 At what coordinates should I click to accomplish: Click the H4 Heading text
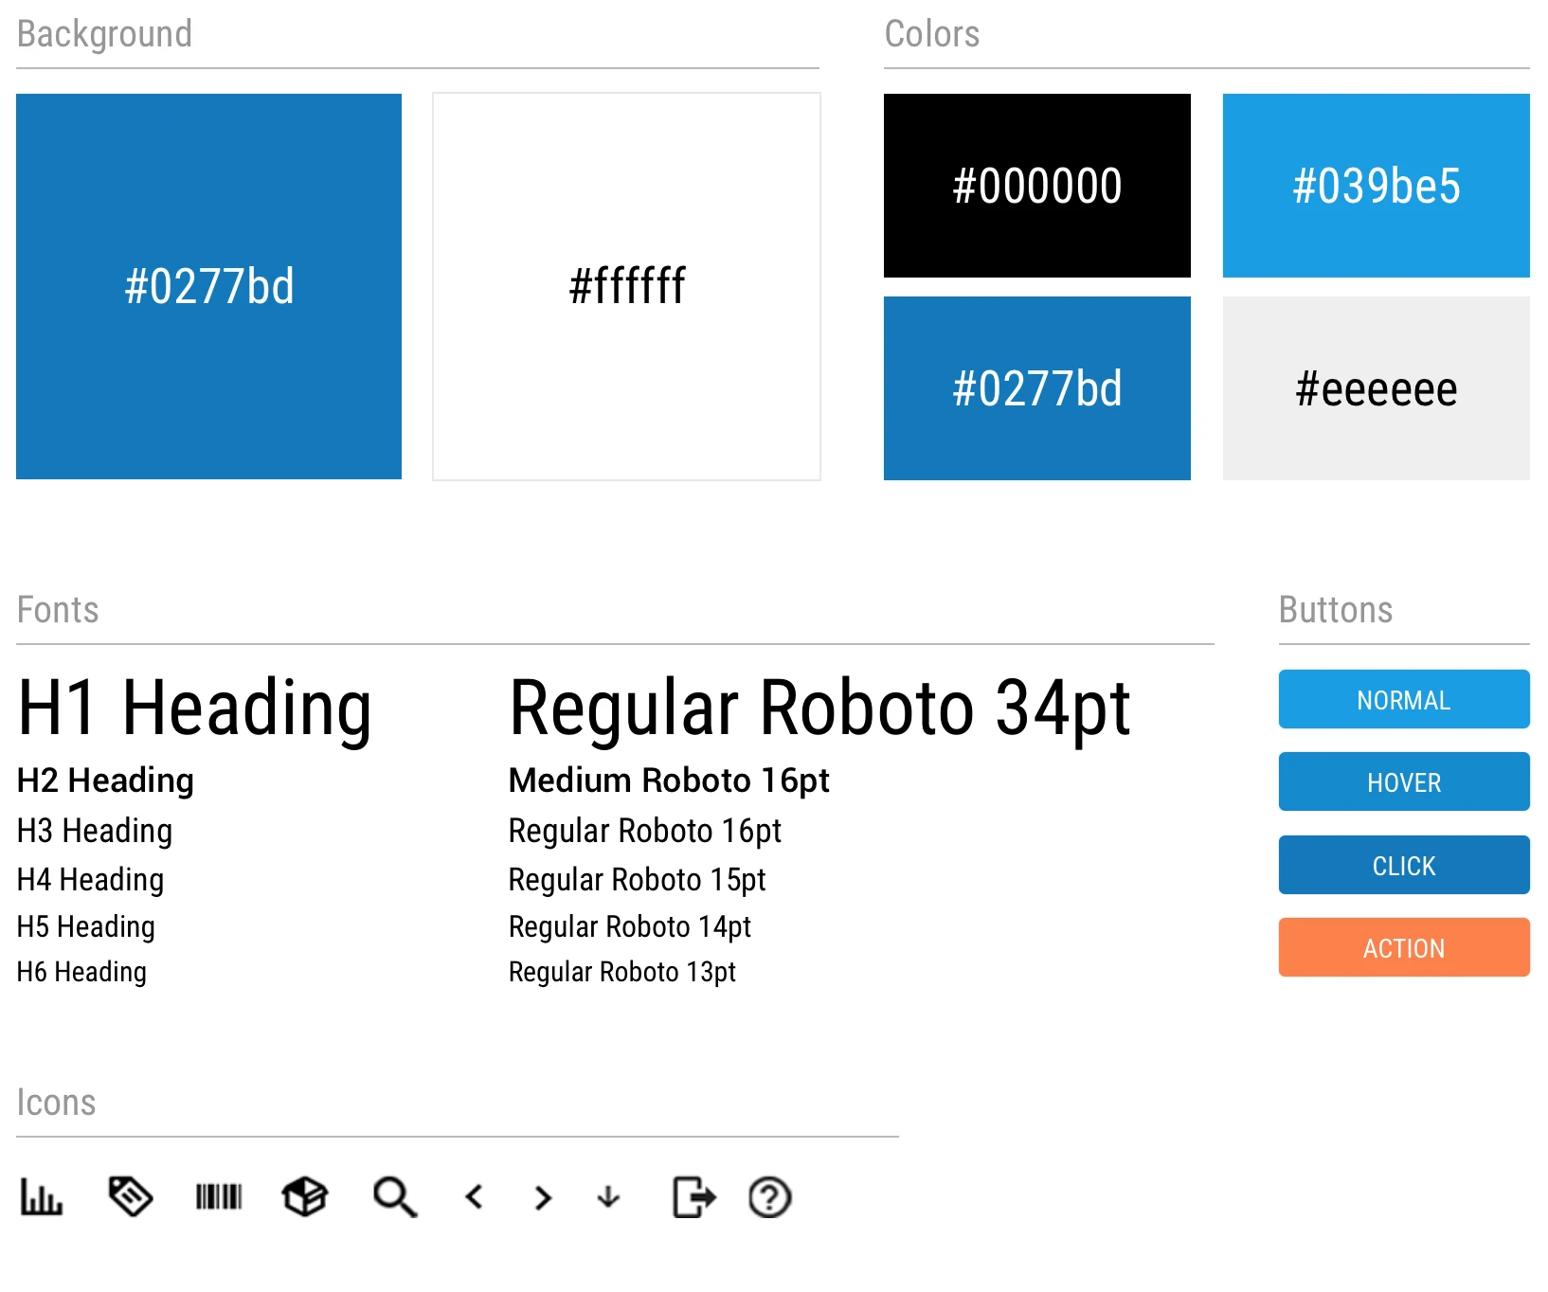(90, 880)
